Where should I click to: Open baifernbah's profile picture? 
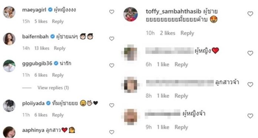pos(9,39)
